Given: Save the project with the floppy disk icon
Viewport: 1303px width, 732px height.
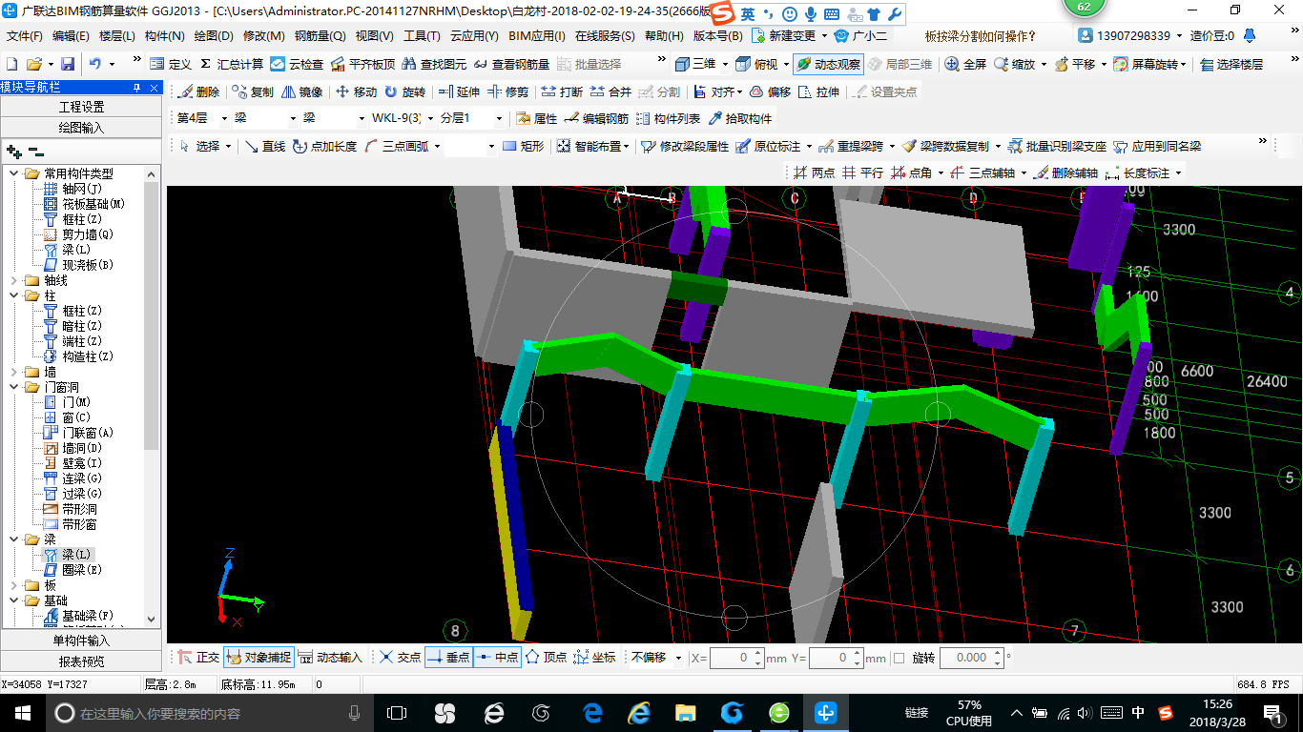Looking at the screenshot, I should [x=68, y=64].
